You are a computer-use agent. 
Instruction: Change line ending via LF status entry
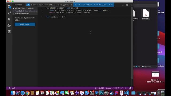(122, 88)
